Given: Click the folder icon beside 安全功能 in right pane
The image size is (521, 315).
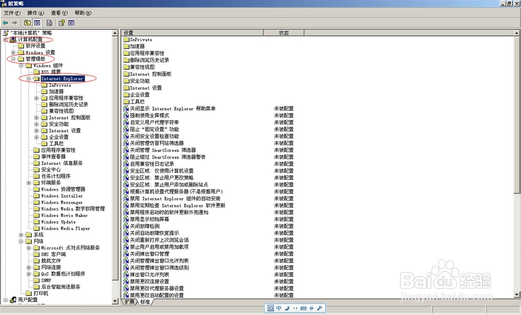Looking at the screenshot, I should click(126, 81).
